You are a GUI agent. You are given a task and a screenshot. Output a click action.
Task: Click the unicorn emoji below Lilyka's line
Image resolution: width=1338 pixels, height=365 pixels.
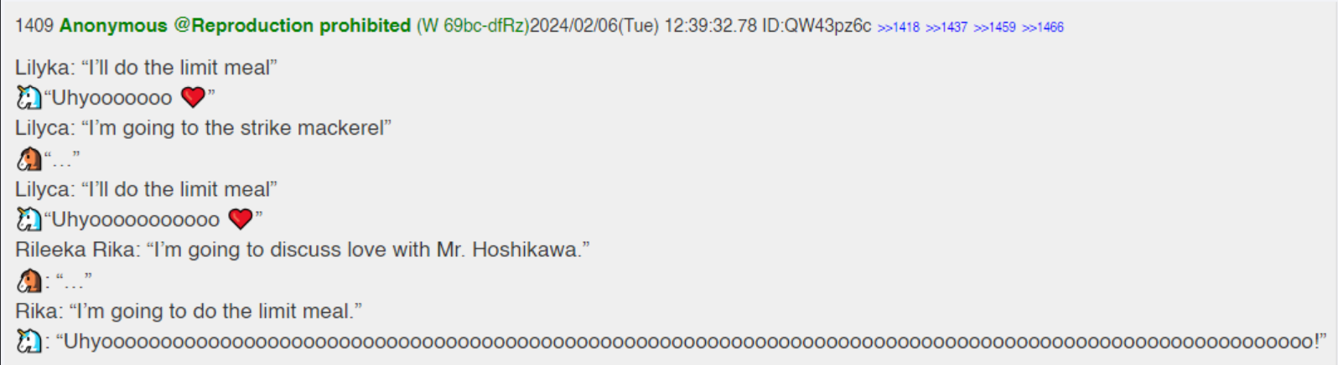29,98
